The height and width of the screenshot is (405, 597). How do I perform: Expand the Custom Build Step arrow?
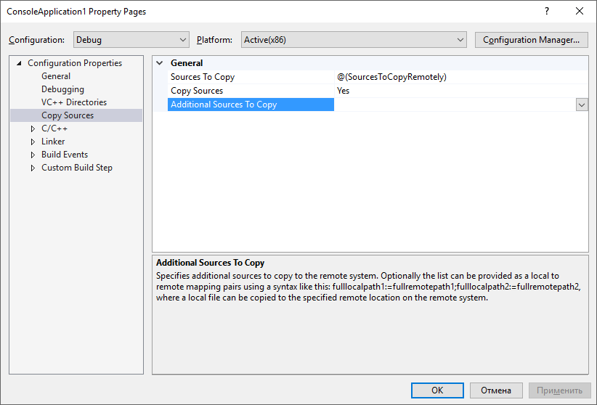tap(33, 168)
